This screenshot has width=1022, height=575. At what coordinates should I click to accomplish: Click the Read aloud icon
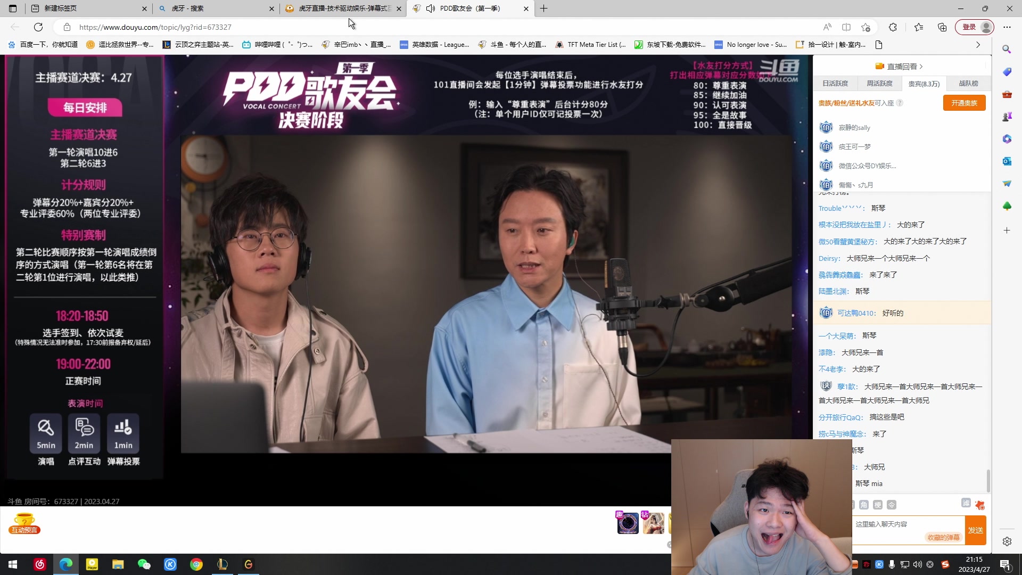(x=827, y=27)
